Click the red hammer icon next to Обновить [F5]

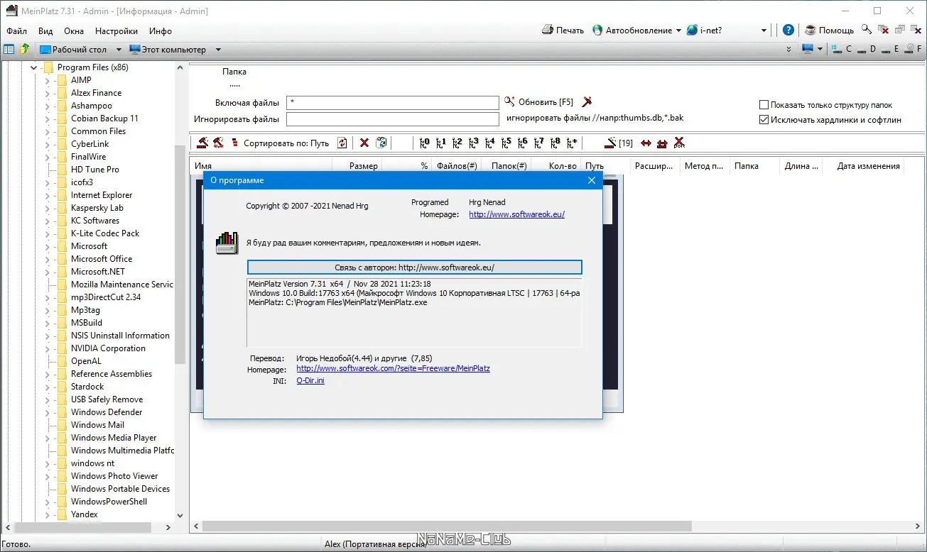[587, 102]
